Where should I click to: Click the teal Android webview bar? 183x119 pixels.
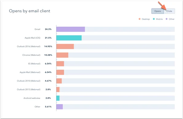click(x=58, y=98)
